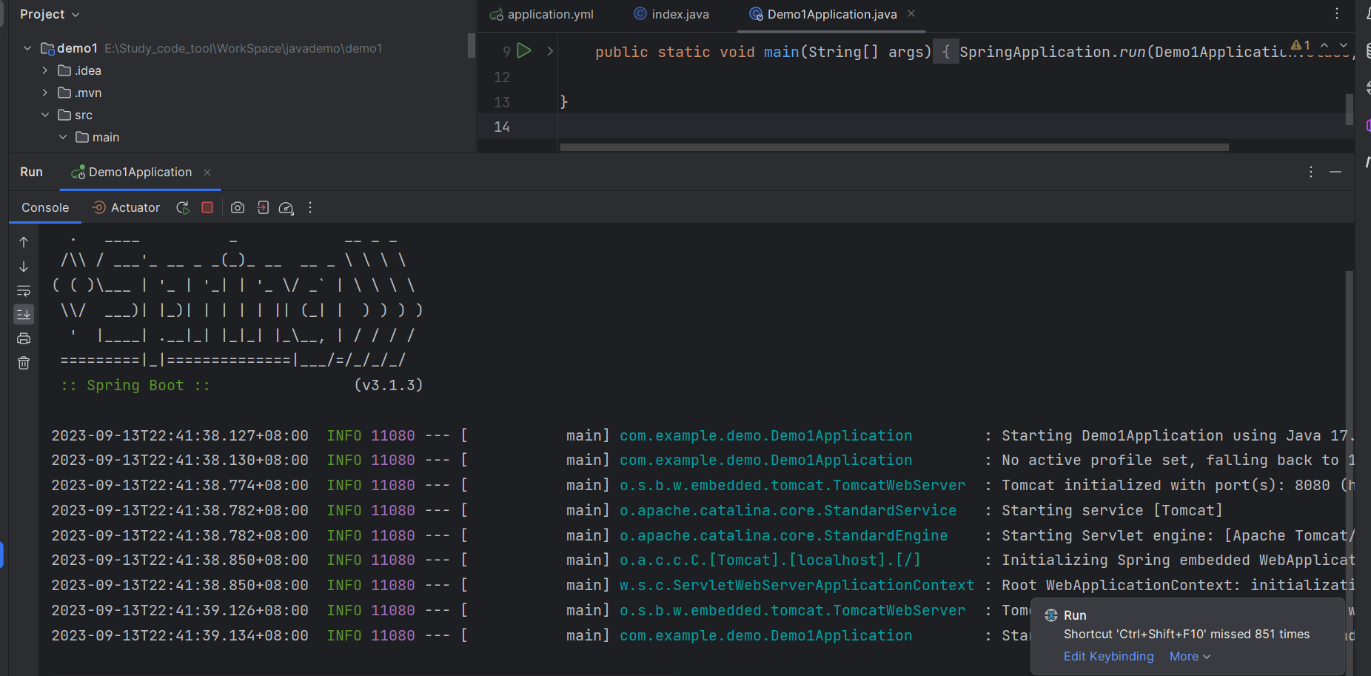Clear all console output with the trash icon
Image resolution: width=1371 pixels, height=676 pixels.
[24, 363]
